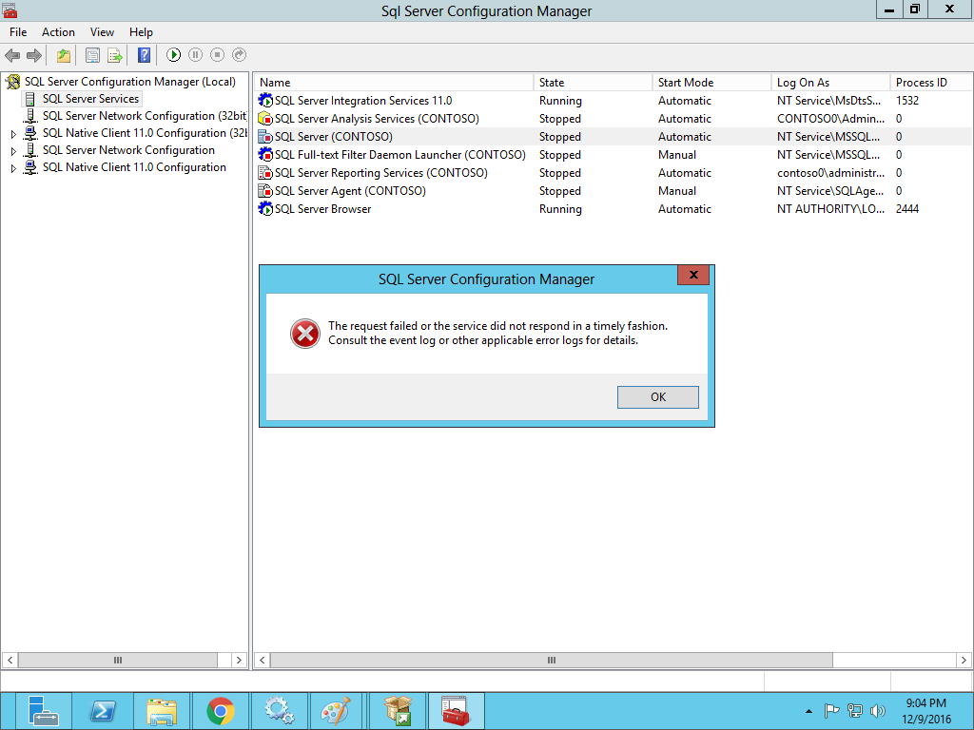Click the Export List toolbar icon
The image size is (974, 730).
(113, 55)
